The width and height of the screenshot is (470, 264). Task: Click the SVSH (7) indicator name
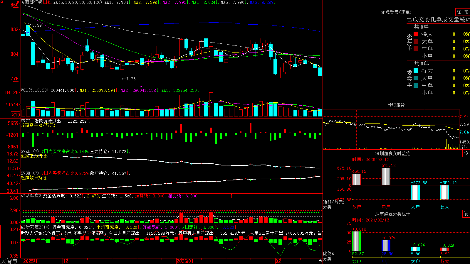pyautogui.click(x=30, y=173)
